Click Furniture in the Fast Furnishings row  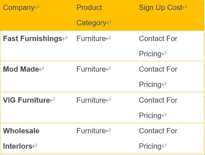pos(91,39)
